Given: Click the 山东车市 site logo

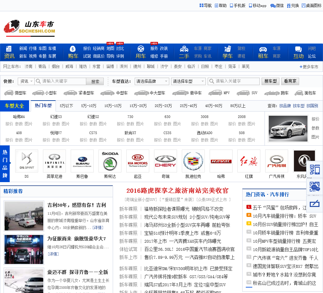Looking at the screenshot, I should click(29, 28).
